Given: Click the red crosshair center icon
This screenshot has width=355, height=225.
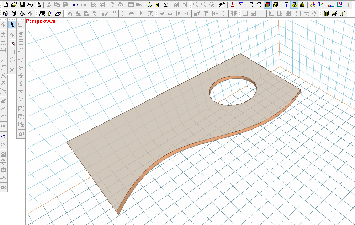Looking at the screenshot, I should 233,5.
